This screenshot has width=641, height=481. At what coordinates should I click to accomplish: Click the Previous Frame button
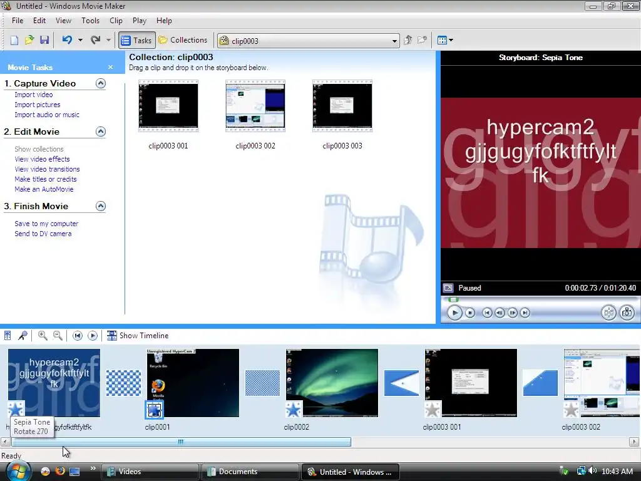click(500, 313)
